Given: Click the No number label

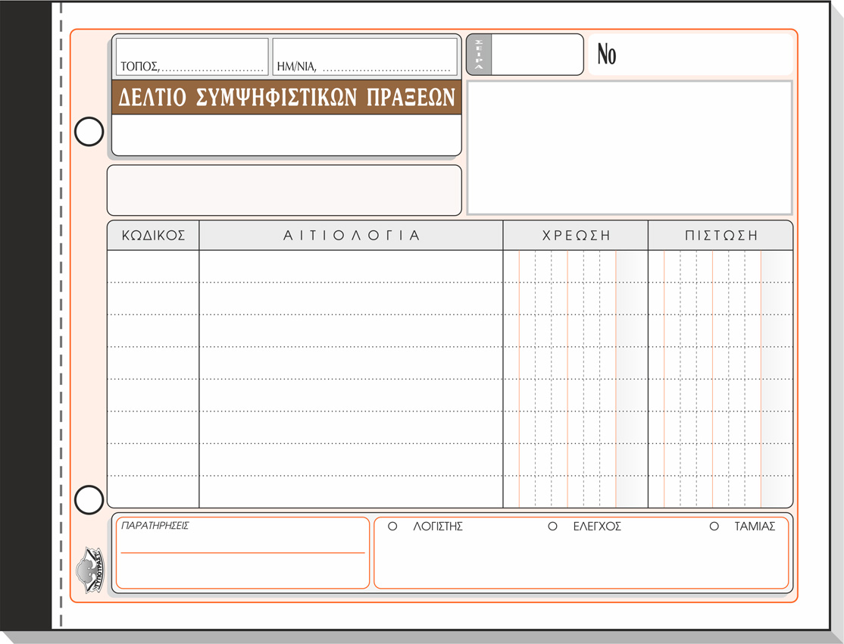Looking at the screenshot, I should pyautogui.click(x=607, y=55).
